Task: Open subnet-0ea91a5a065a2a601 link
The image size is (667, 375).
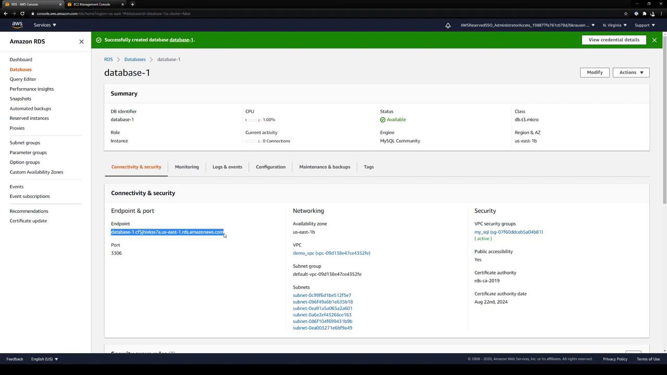Action: 323,308
